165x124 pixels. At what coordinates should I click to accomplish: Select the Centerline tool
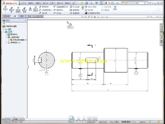coord(89,10)
